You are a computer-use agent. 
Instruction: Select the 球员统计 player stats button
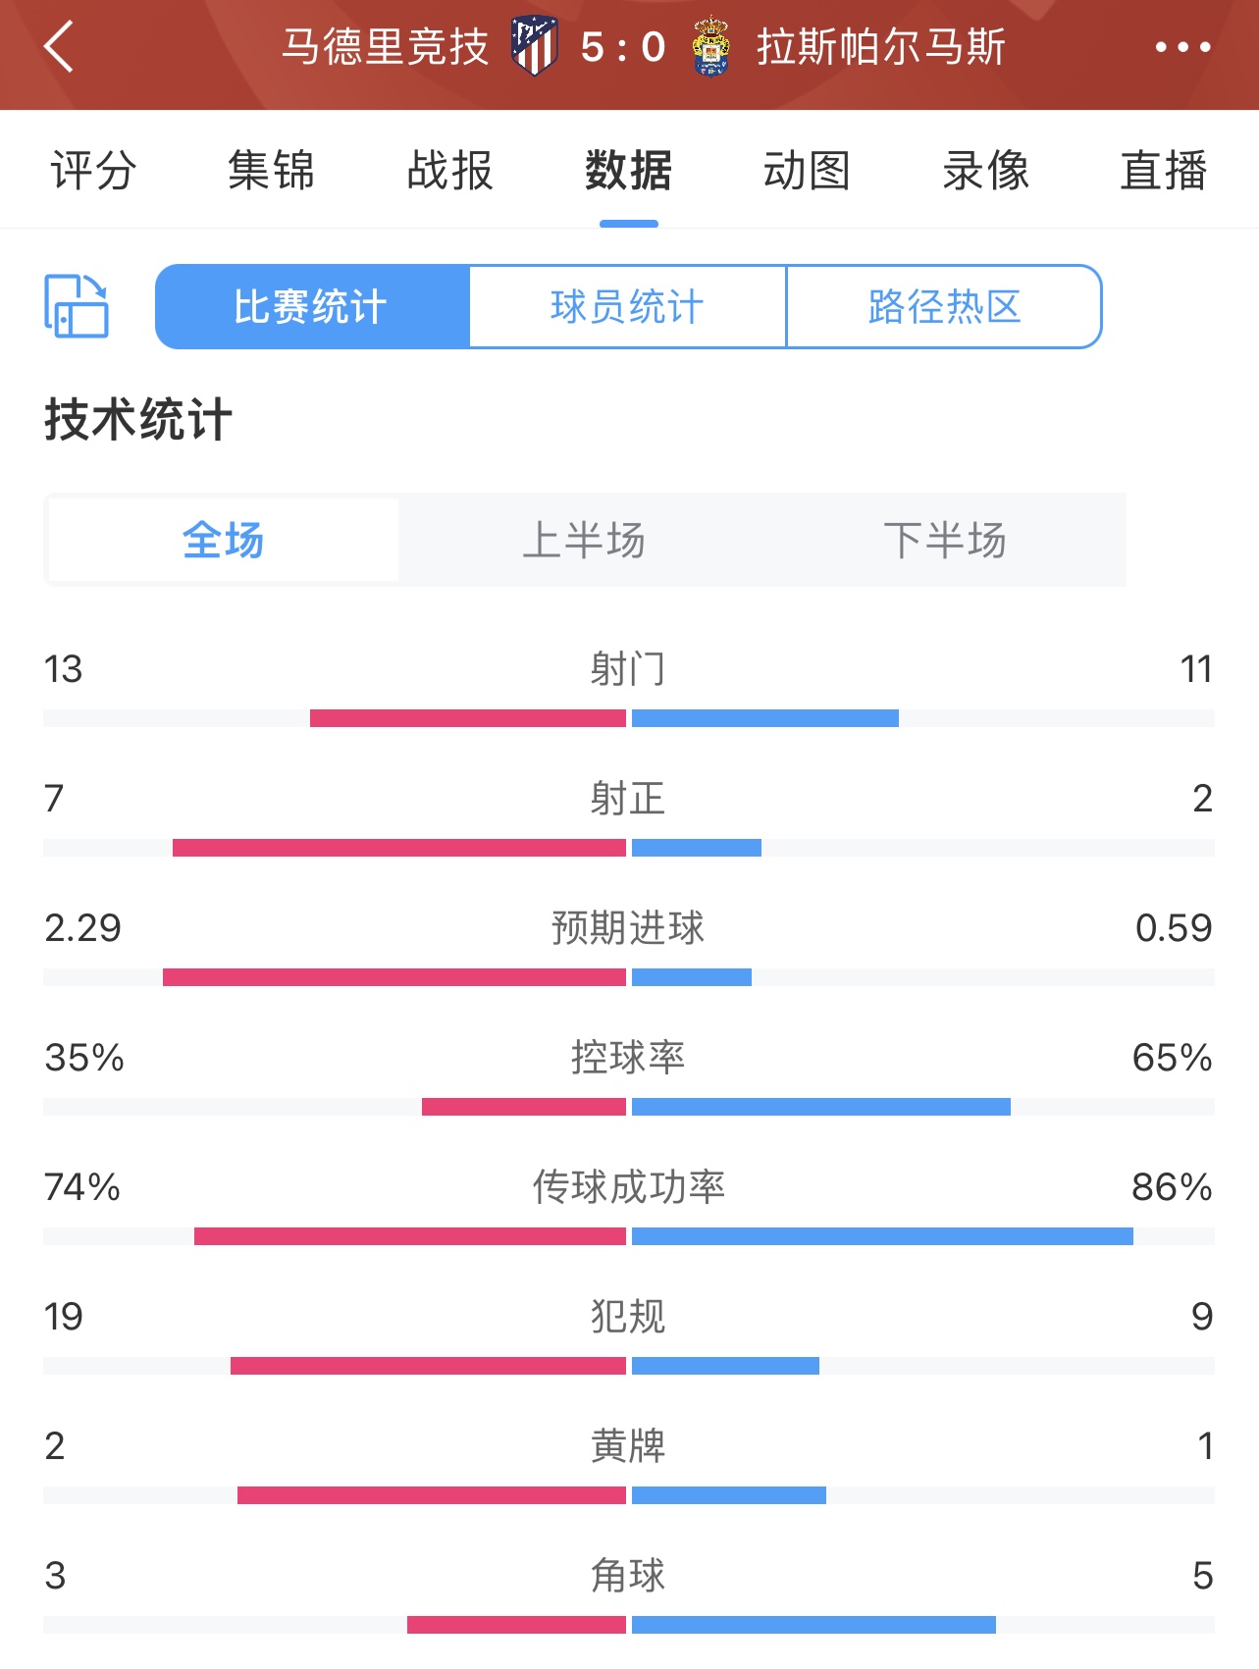[628, 306]
